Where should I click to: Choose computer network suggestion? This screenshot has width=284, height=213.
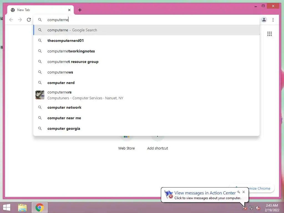146,107
